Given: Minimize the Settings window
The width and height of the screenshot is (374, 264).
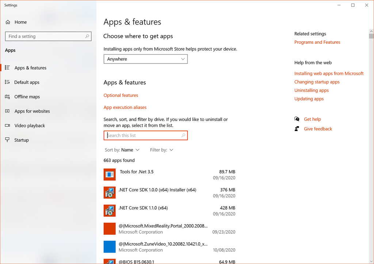Looking at the screenshot, I should pyautogui.click(x=339, y=5).
